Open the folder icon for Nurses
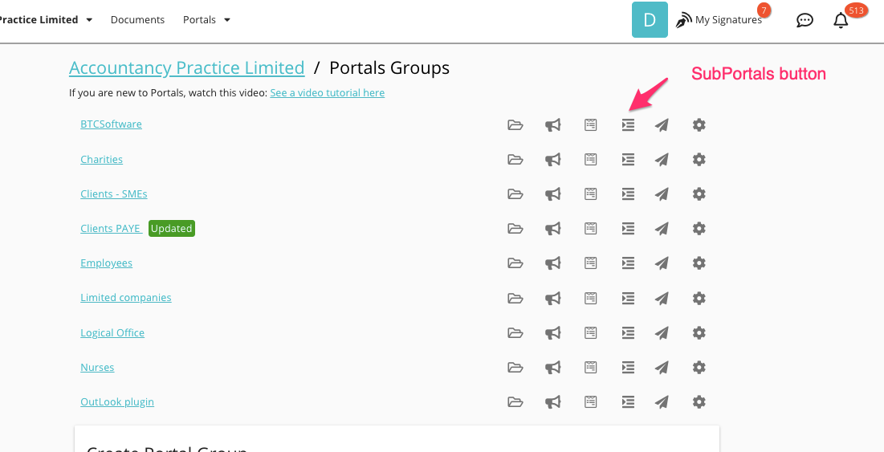The height and width of the screenshot is (452, 884). tap(515, 368)
